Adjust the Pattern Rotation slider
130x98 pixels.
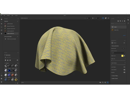(x=118, y=65)
